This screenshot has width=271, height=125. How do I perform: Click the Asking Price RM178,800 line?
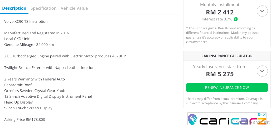click(25, 119)
